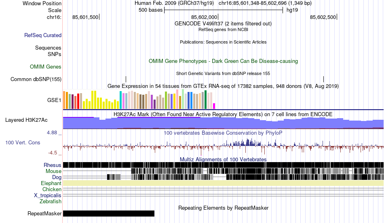Click the Zebrafish alignment row label

coord(51,202)
